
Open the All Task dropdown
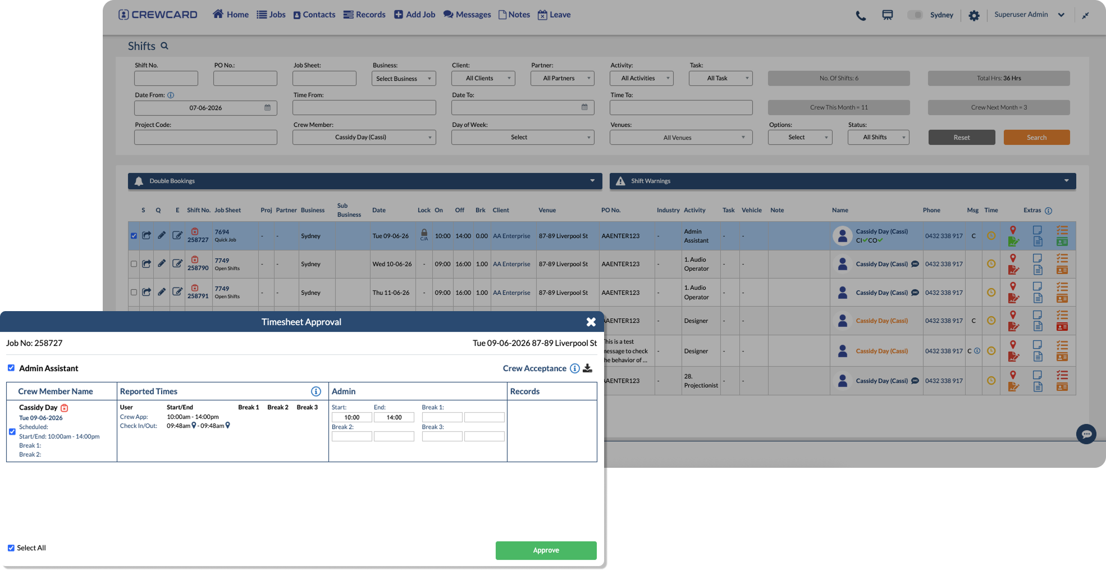click(721, 79)
